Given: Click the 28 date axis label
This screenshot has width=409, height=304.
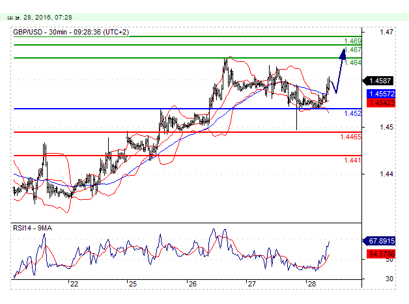Looking at the screenshot, I should click(312, 284).
